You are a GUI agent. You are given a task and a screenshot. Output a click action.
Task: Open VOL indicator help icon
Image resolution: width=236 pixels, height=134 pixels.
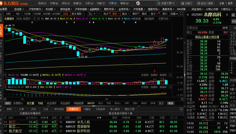click(5, 75)
